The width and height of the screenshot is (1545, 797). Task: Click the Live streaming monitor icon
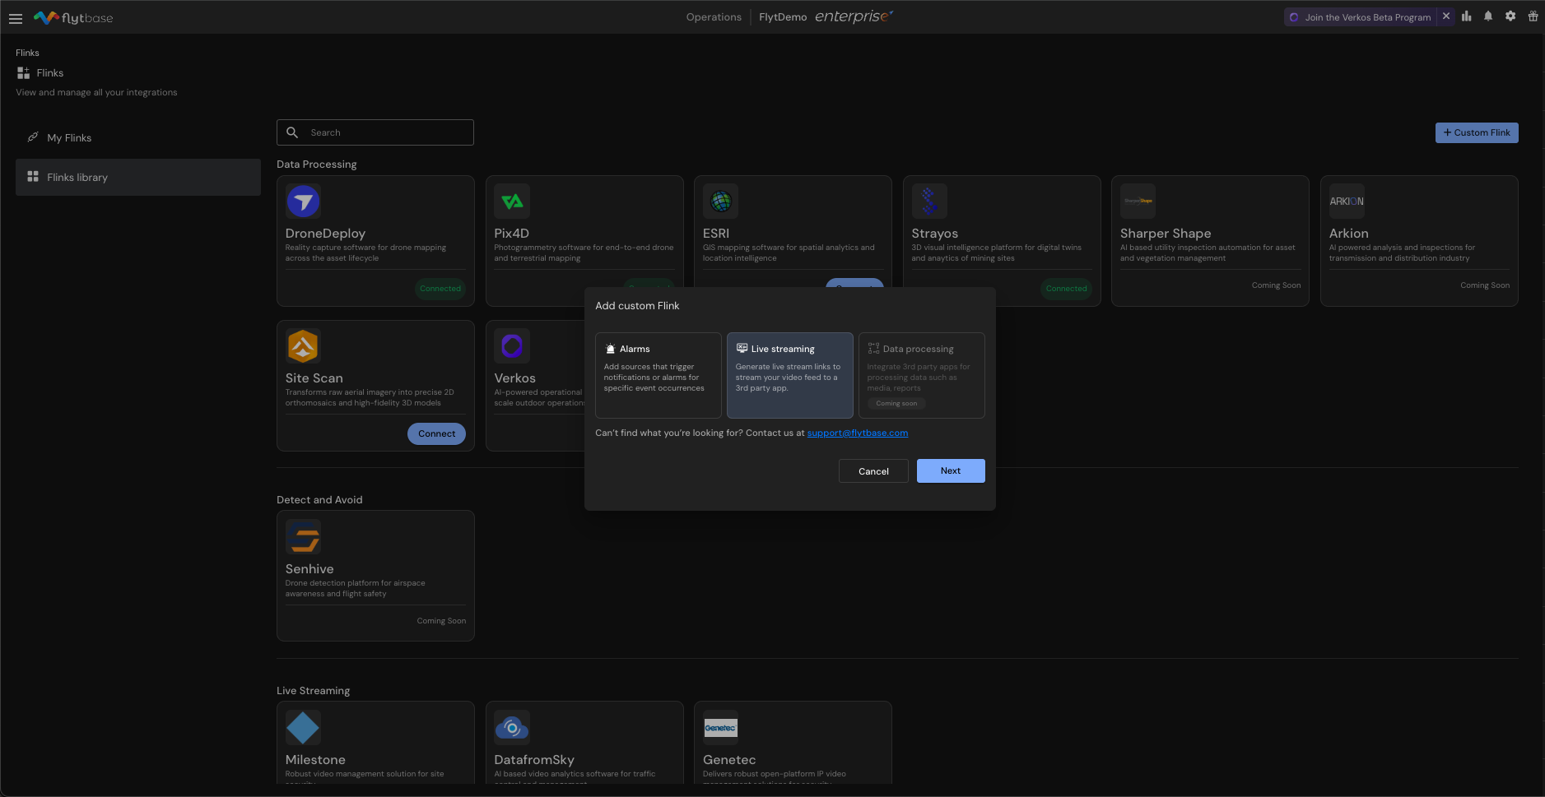click(x=742, y=348)
